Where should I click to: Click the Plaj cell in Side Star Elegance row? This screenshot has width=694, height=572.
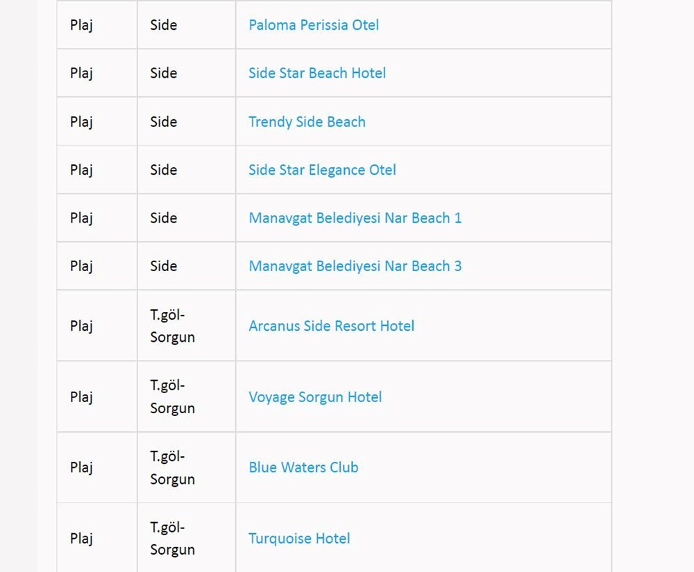(81, 170)
